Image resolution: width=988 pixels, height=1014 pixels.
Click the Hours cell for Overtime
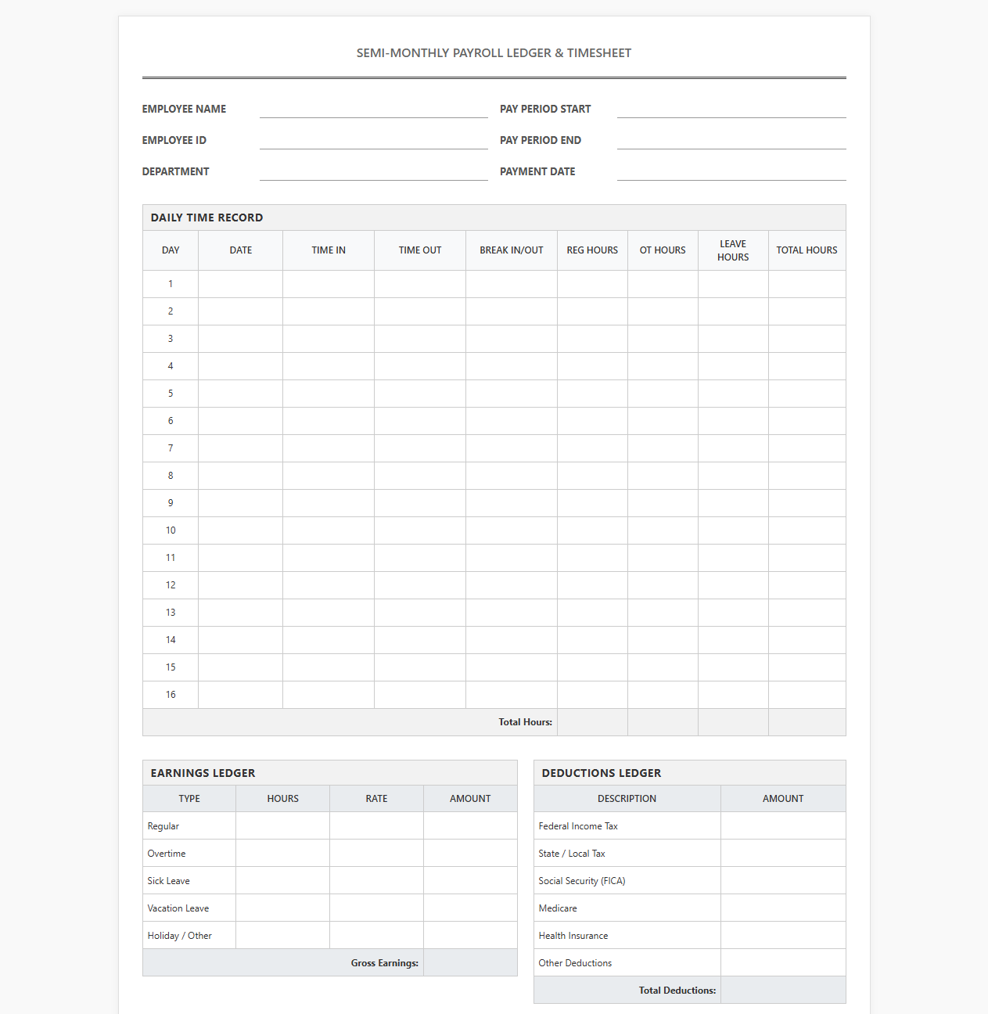(282, 854)
